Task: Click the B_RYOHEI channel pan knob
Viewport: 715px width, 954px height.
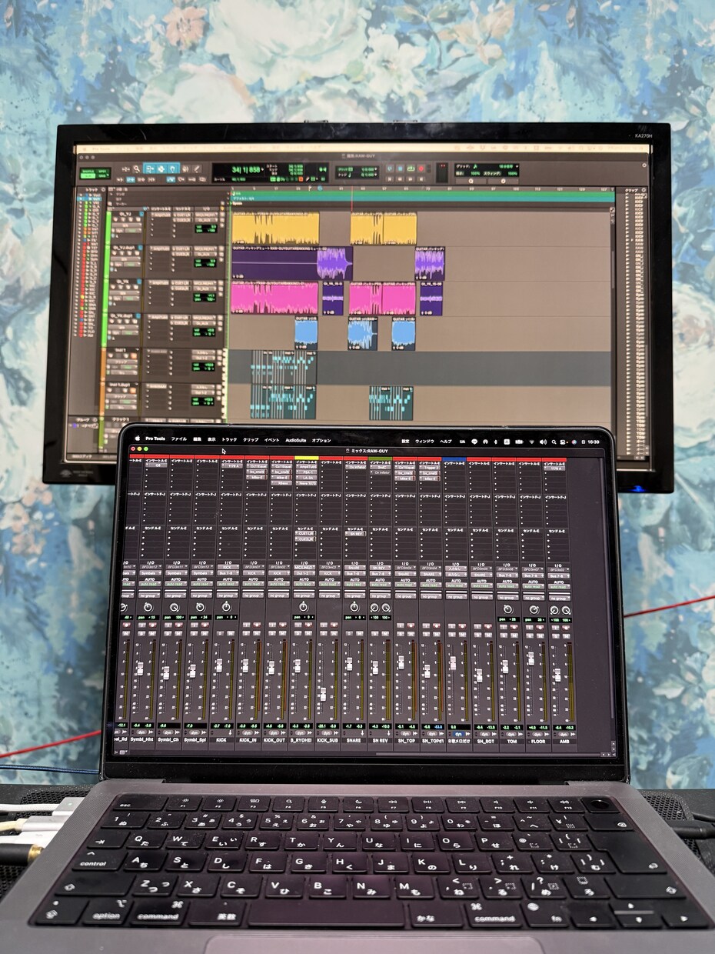Action: (303, 606)
